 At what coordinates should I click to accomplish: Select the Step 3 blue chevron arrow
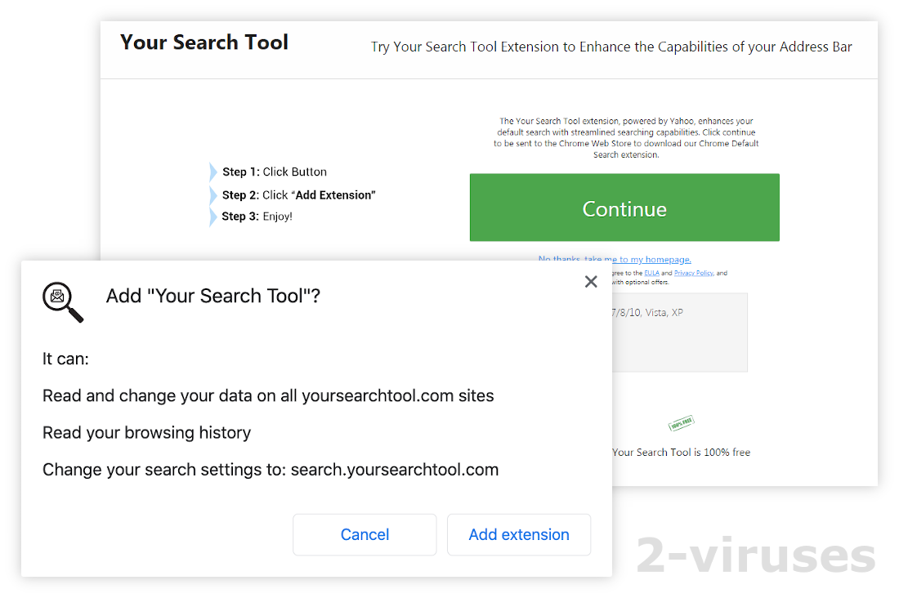click(x=212, y=216)
